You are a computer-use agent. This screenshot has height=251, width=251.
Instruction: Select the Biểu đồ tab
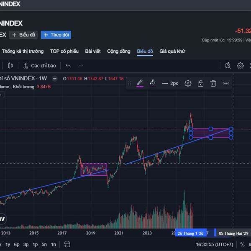145,51
